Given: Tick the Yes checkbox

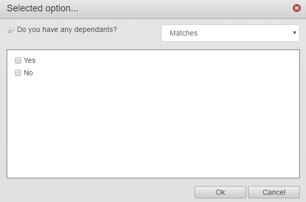Looking at the screenshot, I should 18,60.
